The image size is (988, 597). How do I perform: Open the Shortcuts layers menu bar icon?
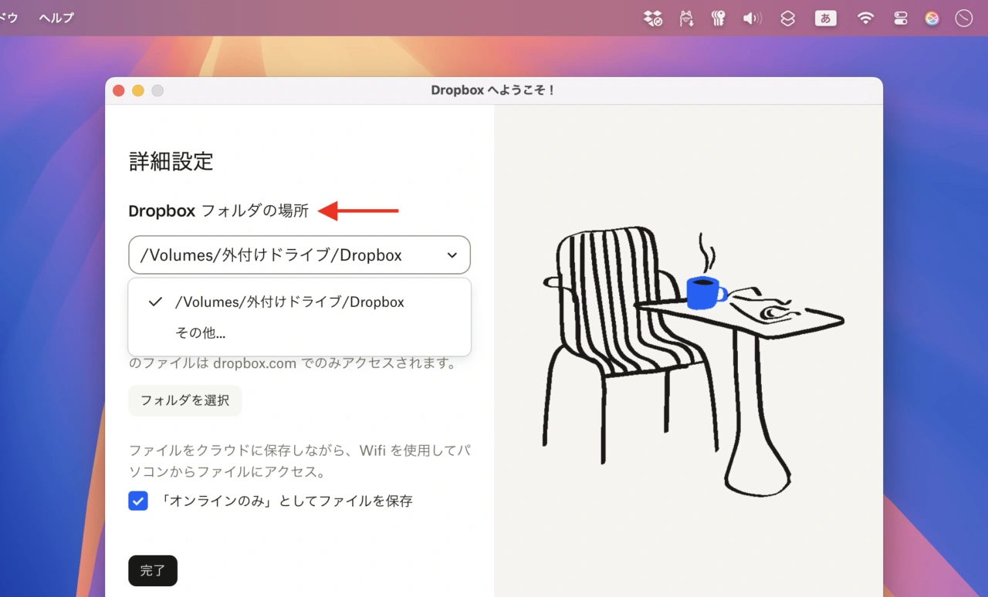click(787, 19)
